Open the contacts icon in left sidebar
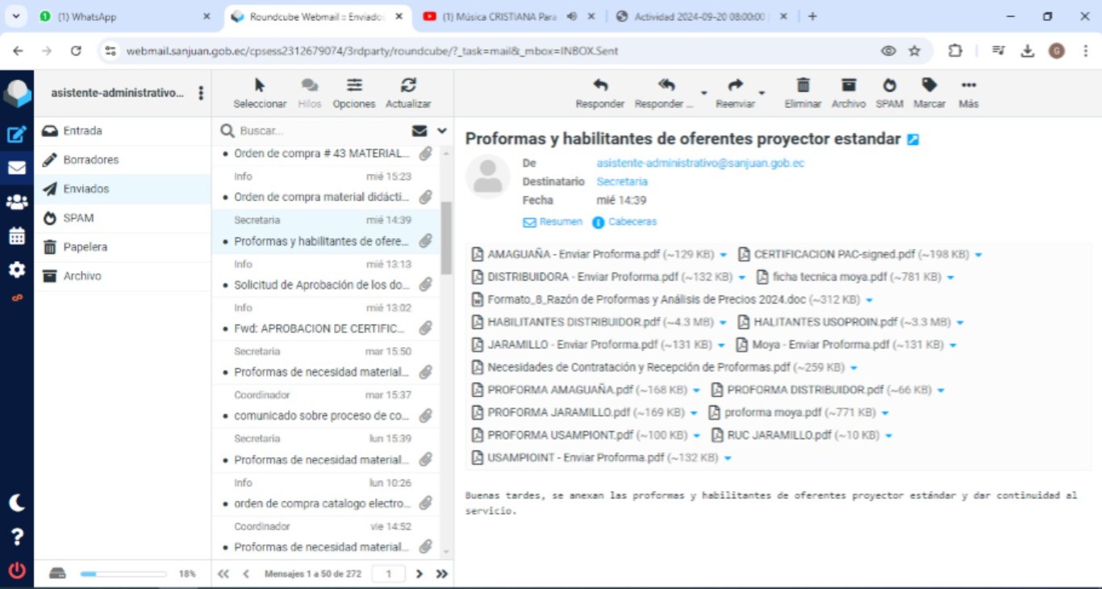This screenshot has height=589, width=1102. pos(16,203)
